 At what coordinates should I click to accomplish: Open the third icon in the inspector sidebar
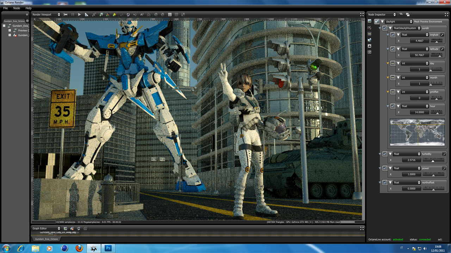coord(369,34)
